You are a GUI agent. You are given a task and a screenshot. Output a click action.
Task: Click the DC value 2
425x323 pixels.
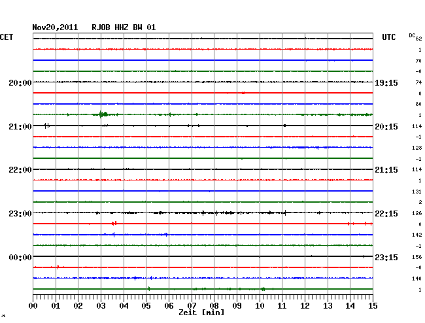tap(420, 202)
